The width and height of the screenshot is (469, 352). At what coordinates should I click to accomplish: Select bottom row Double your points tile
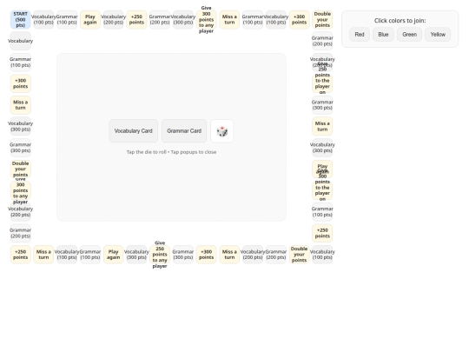[x=299, y=255]
